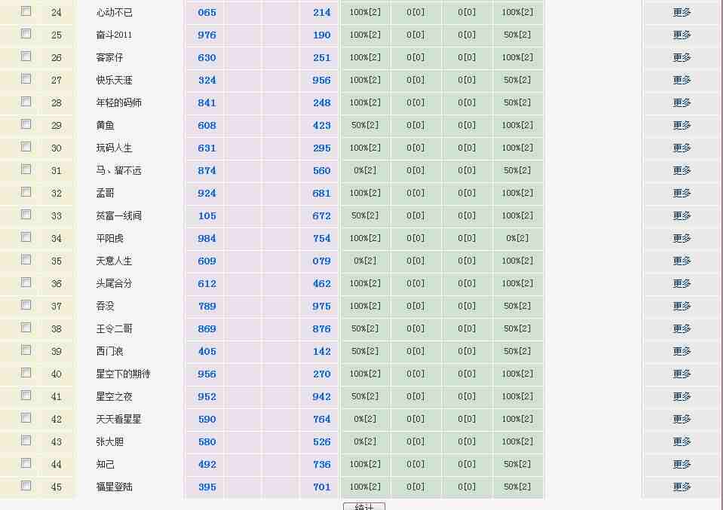Screen dimensions: 724x510
Task: Select the checkbox beside 黄鱼
Action: click(26, 124)
